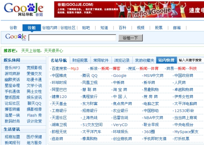The width and height of the screenshot is (204, 145).
Task: Open the 音乐MP3 category in 娱乐休闲
Action: pyautogui.click(x=12, y=68)
